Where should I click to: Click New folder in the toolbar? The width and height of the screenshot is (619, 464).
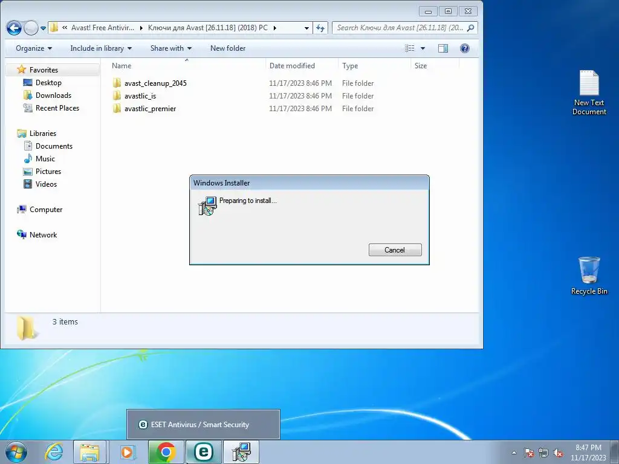[228, 48]
